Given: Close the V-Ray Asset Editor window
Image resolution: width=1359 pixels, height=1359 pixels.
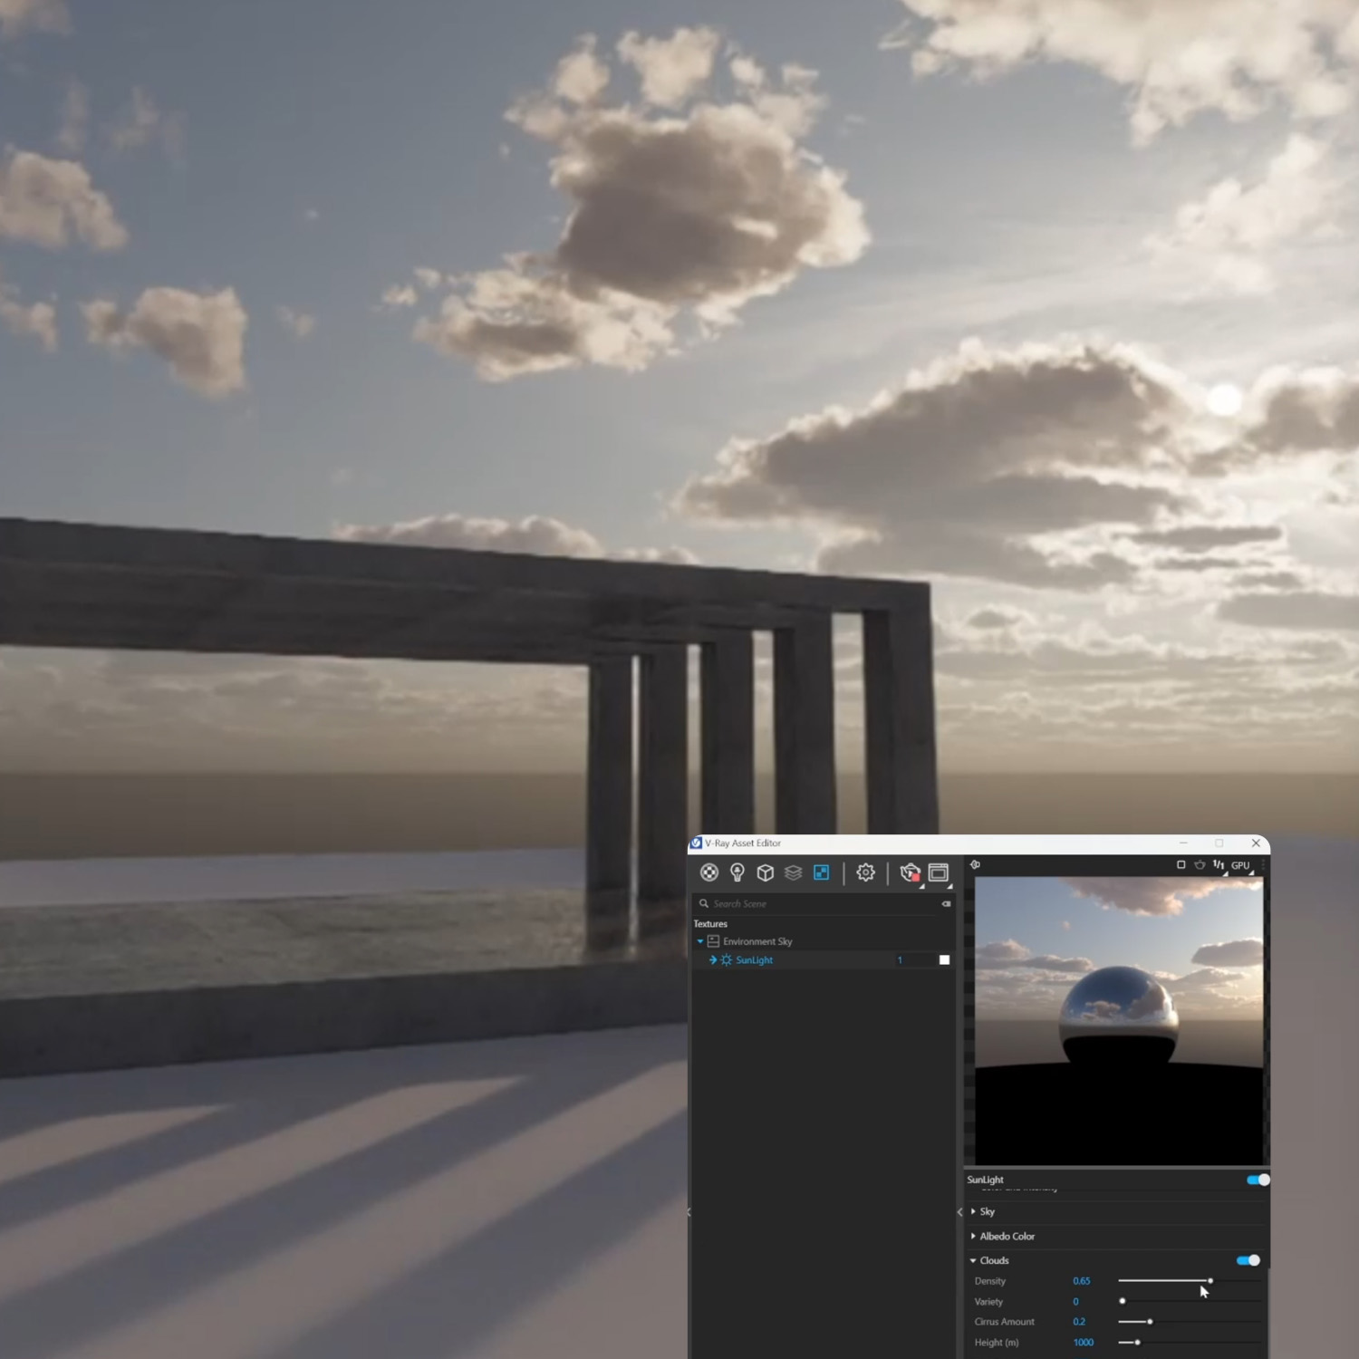Looking at the screenshot, I should tap(1256, 843).
